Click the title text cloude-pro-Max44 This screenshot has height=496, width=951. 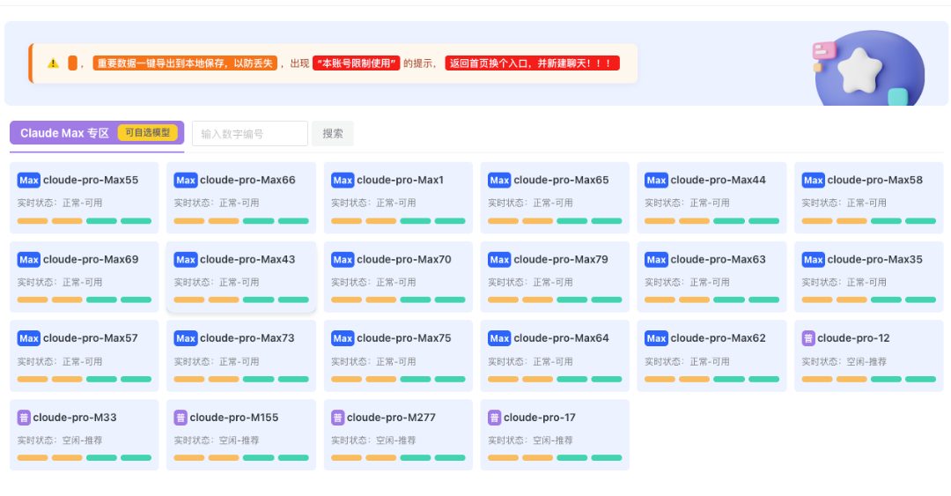(x=719, y=181)
